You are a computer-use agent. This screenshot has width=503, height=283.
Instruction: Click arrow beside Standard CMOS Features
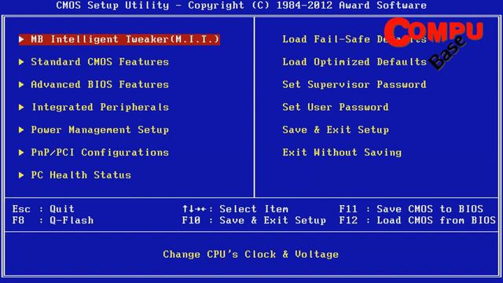pyautogui.click(x=21, y=62)
